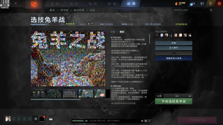Open the Noob Humiliator author link
The width and height of the screenshot is (223, 125).
(x=38, y=24)
